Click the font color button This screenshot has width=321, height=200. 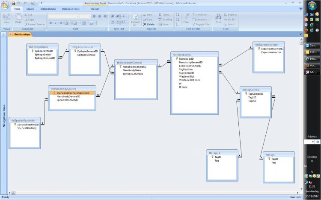coord(67,23)
